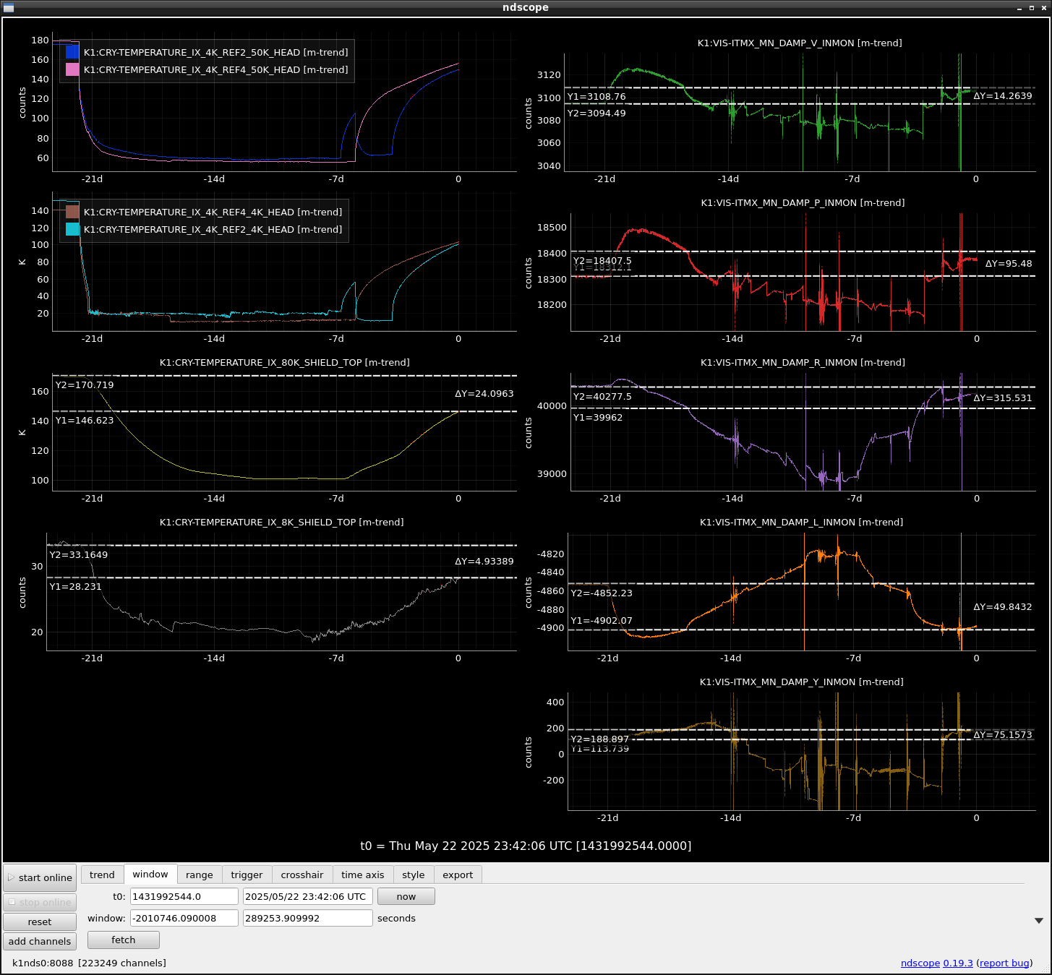Click the DAMP_V_INMON plot title
Screen dimensions: 1052x975
(800, 43)
